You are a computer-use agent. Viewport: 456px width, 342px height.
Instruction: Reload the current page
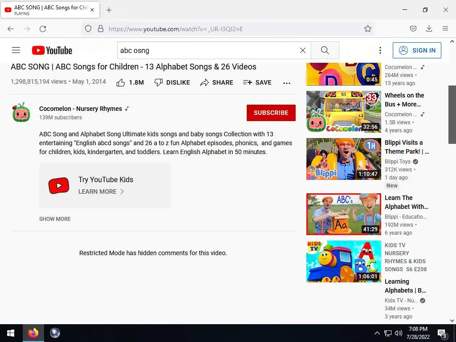[x=43, y=29]
